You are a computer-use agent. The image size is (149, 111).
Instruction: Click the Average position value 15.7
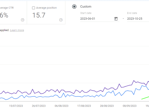[39, 15]
